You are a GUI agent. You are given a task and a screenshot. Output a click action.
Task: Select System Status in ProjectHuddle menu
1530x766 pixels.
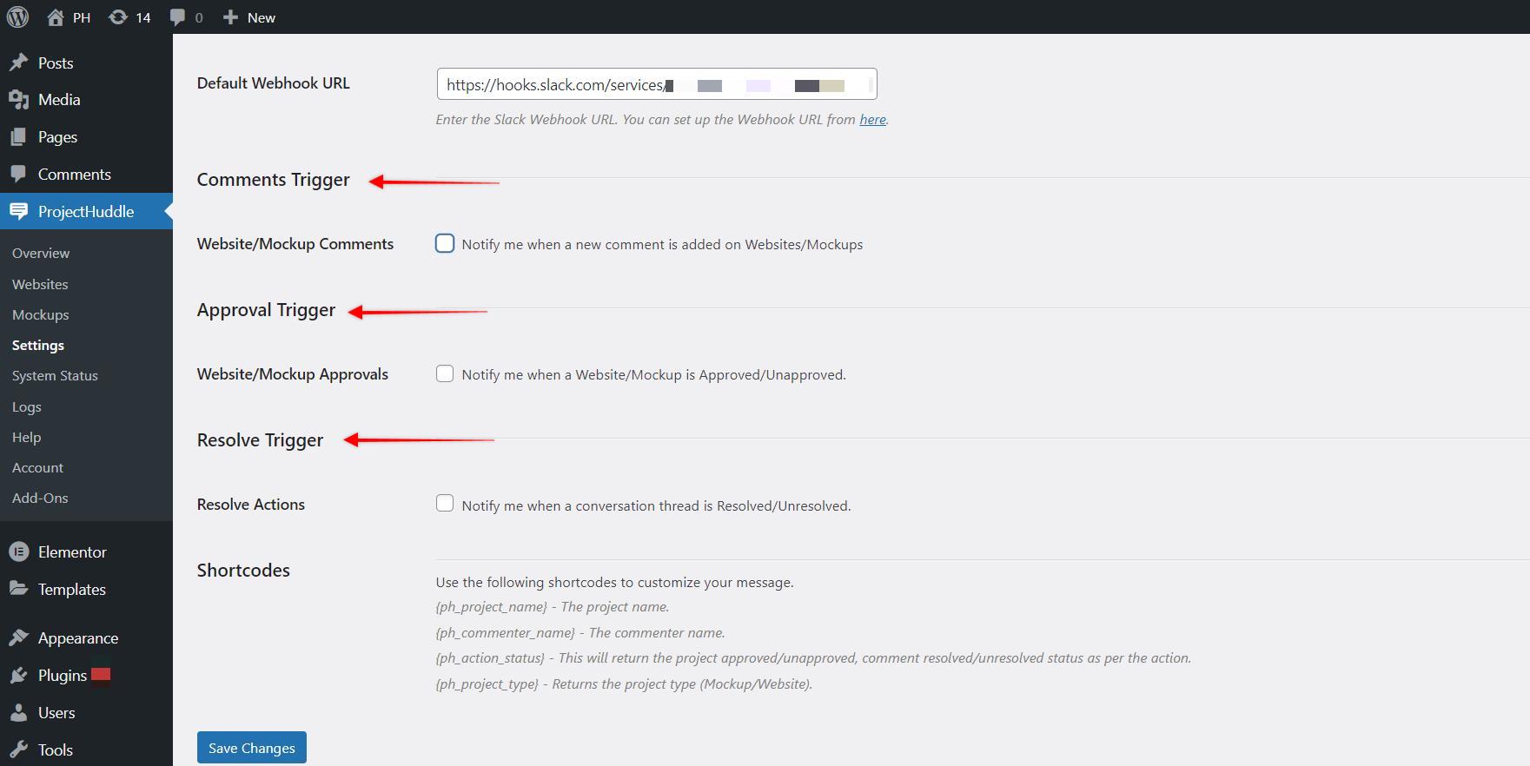click(x=55, y=375)
